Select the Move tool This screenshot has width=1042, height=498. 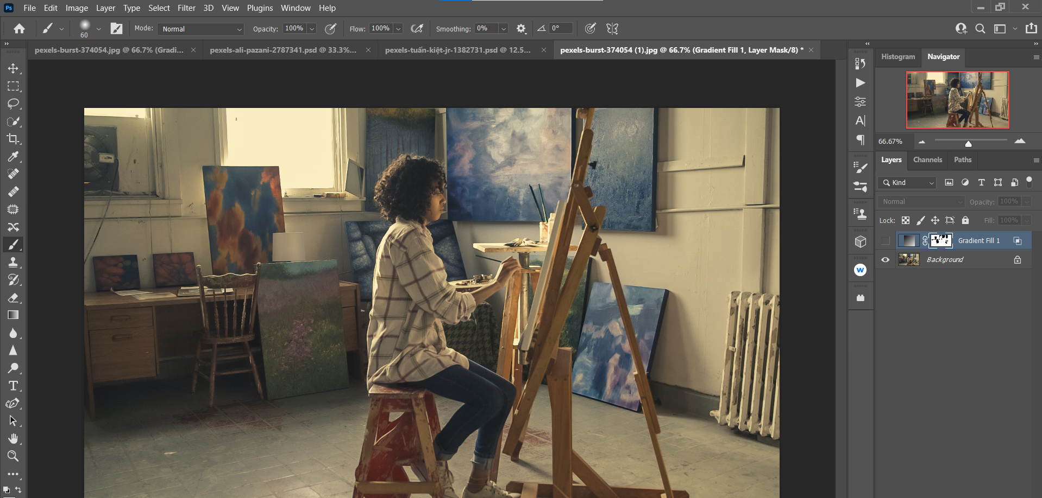[x=14, y=68]
